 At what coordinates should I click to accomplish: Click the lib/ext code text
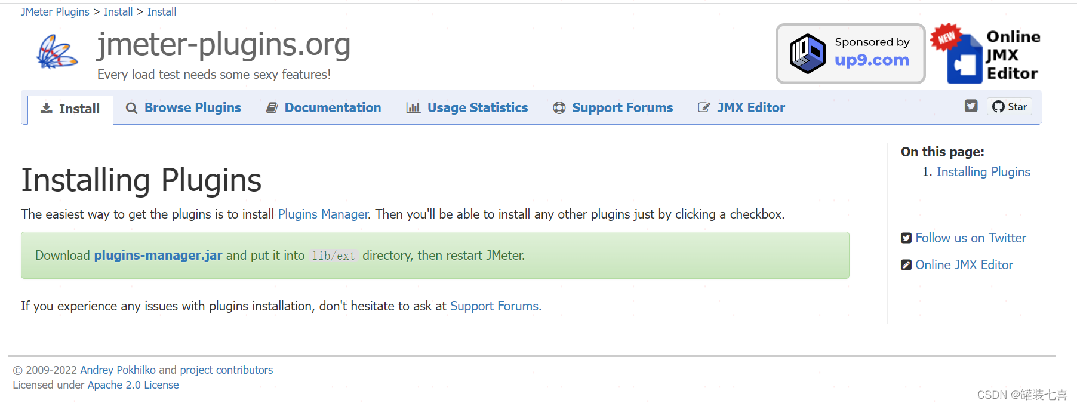[333, 256]
